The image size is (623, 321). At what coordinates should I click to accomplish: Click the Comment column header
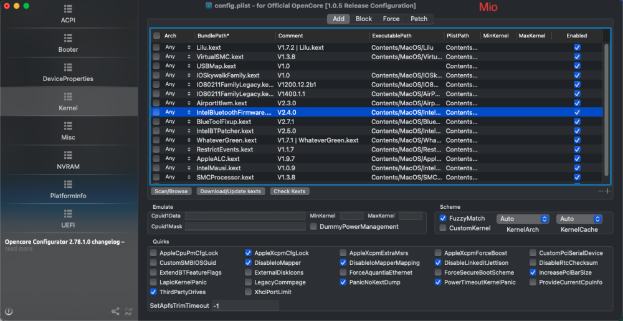(290, 36)
